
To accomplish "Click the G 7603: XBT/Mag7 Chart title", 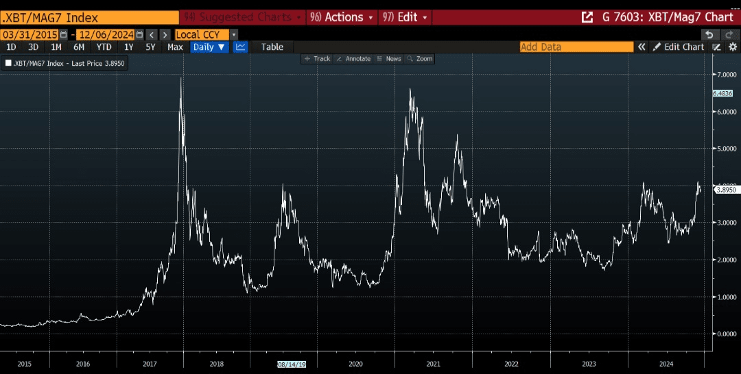I will point(668,17).
